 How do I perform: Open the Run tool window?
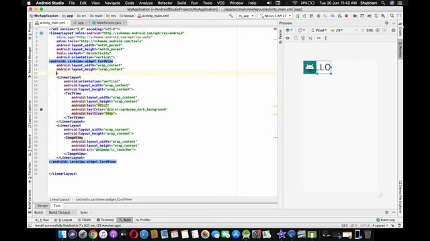(x=42, y=220)
